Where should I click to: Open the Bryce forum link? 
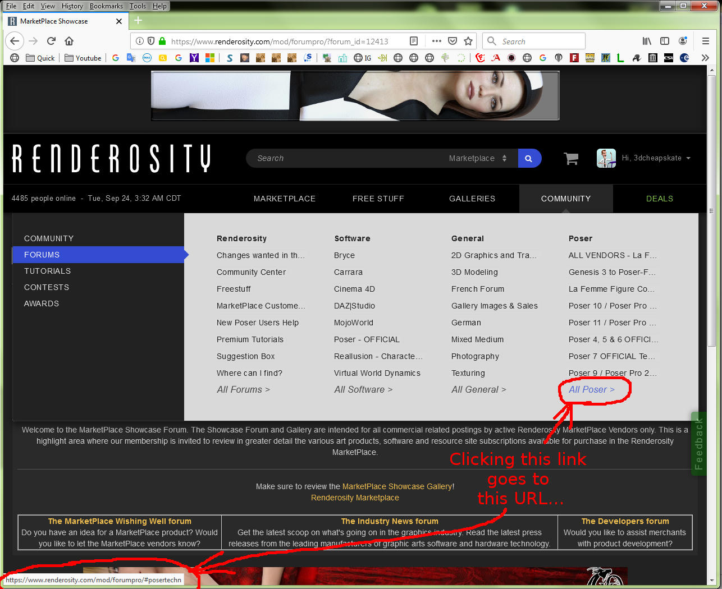click(344, 255)
